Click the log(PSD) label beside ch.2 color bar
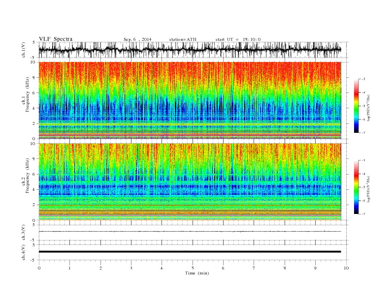Viewport: 390px width, 301px height. (369, 189)
